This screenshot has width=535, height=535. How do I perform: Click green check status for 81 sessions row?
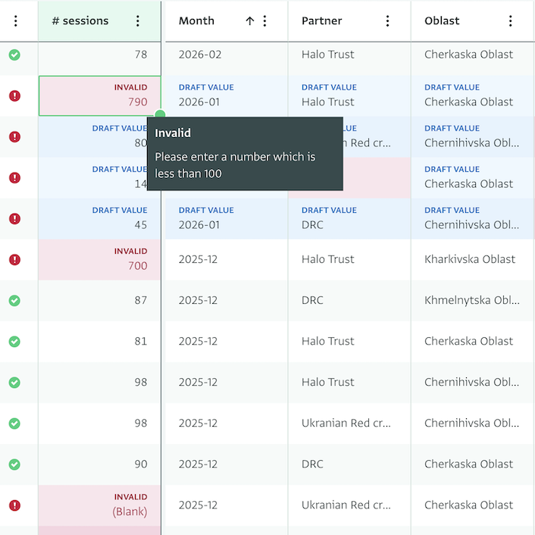(14, 342)
